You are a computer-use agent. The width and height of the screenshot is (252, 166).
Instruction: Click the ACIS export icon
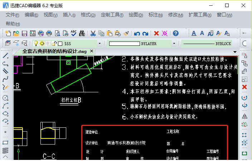point(33,33)
